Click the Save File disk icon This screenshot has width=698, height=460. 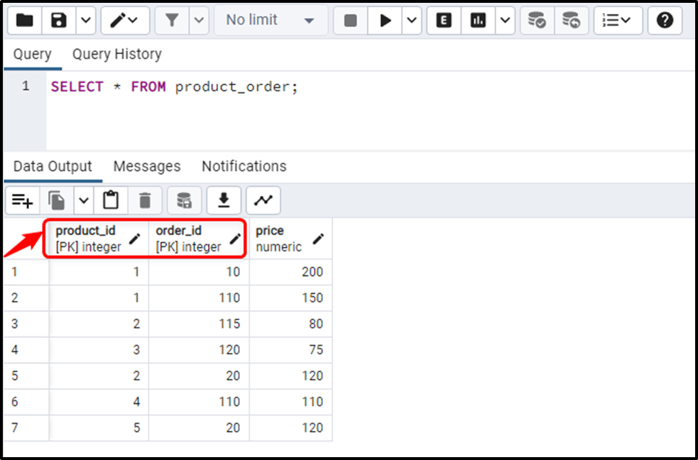59,21
